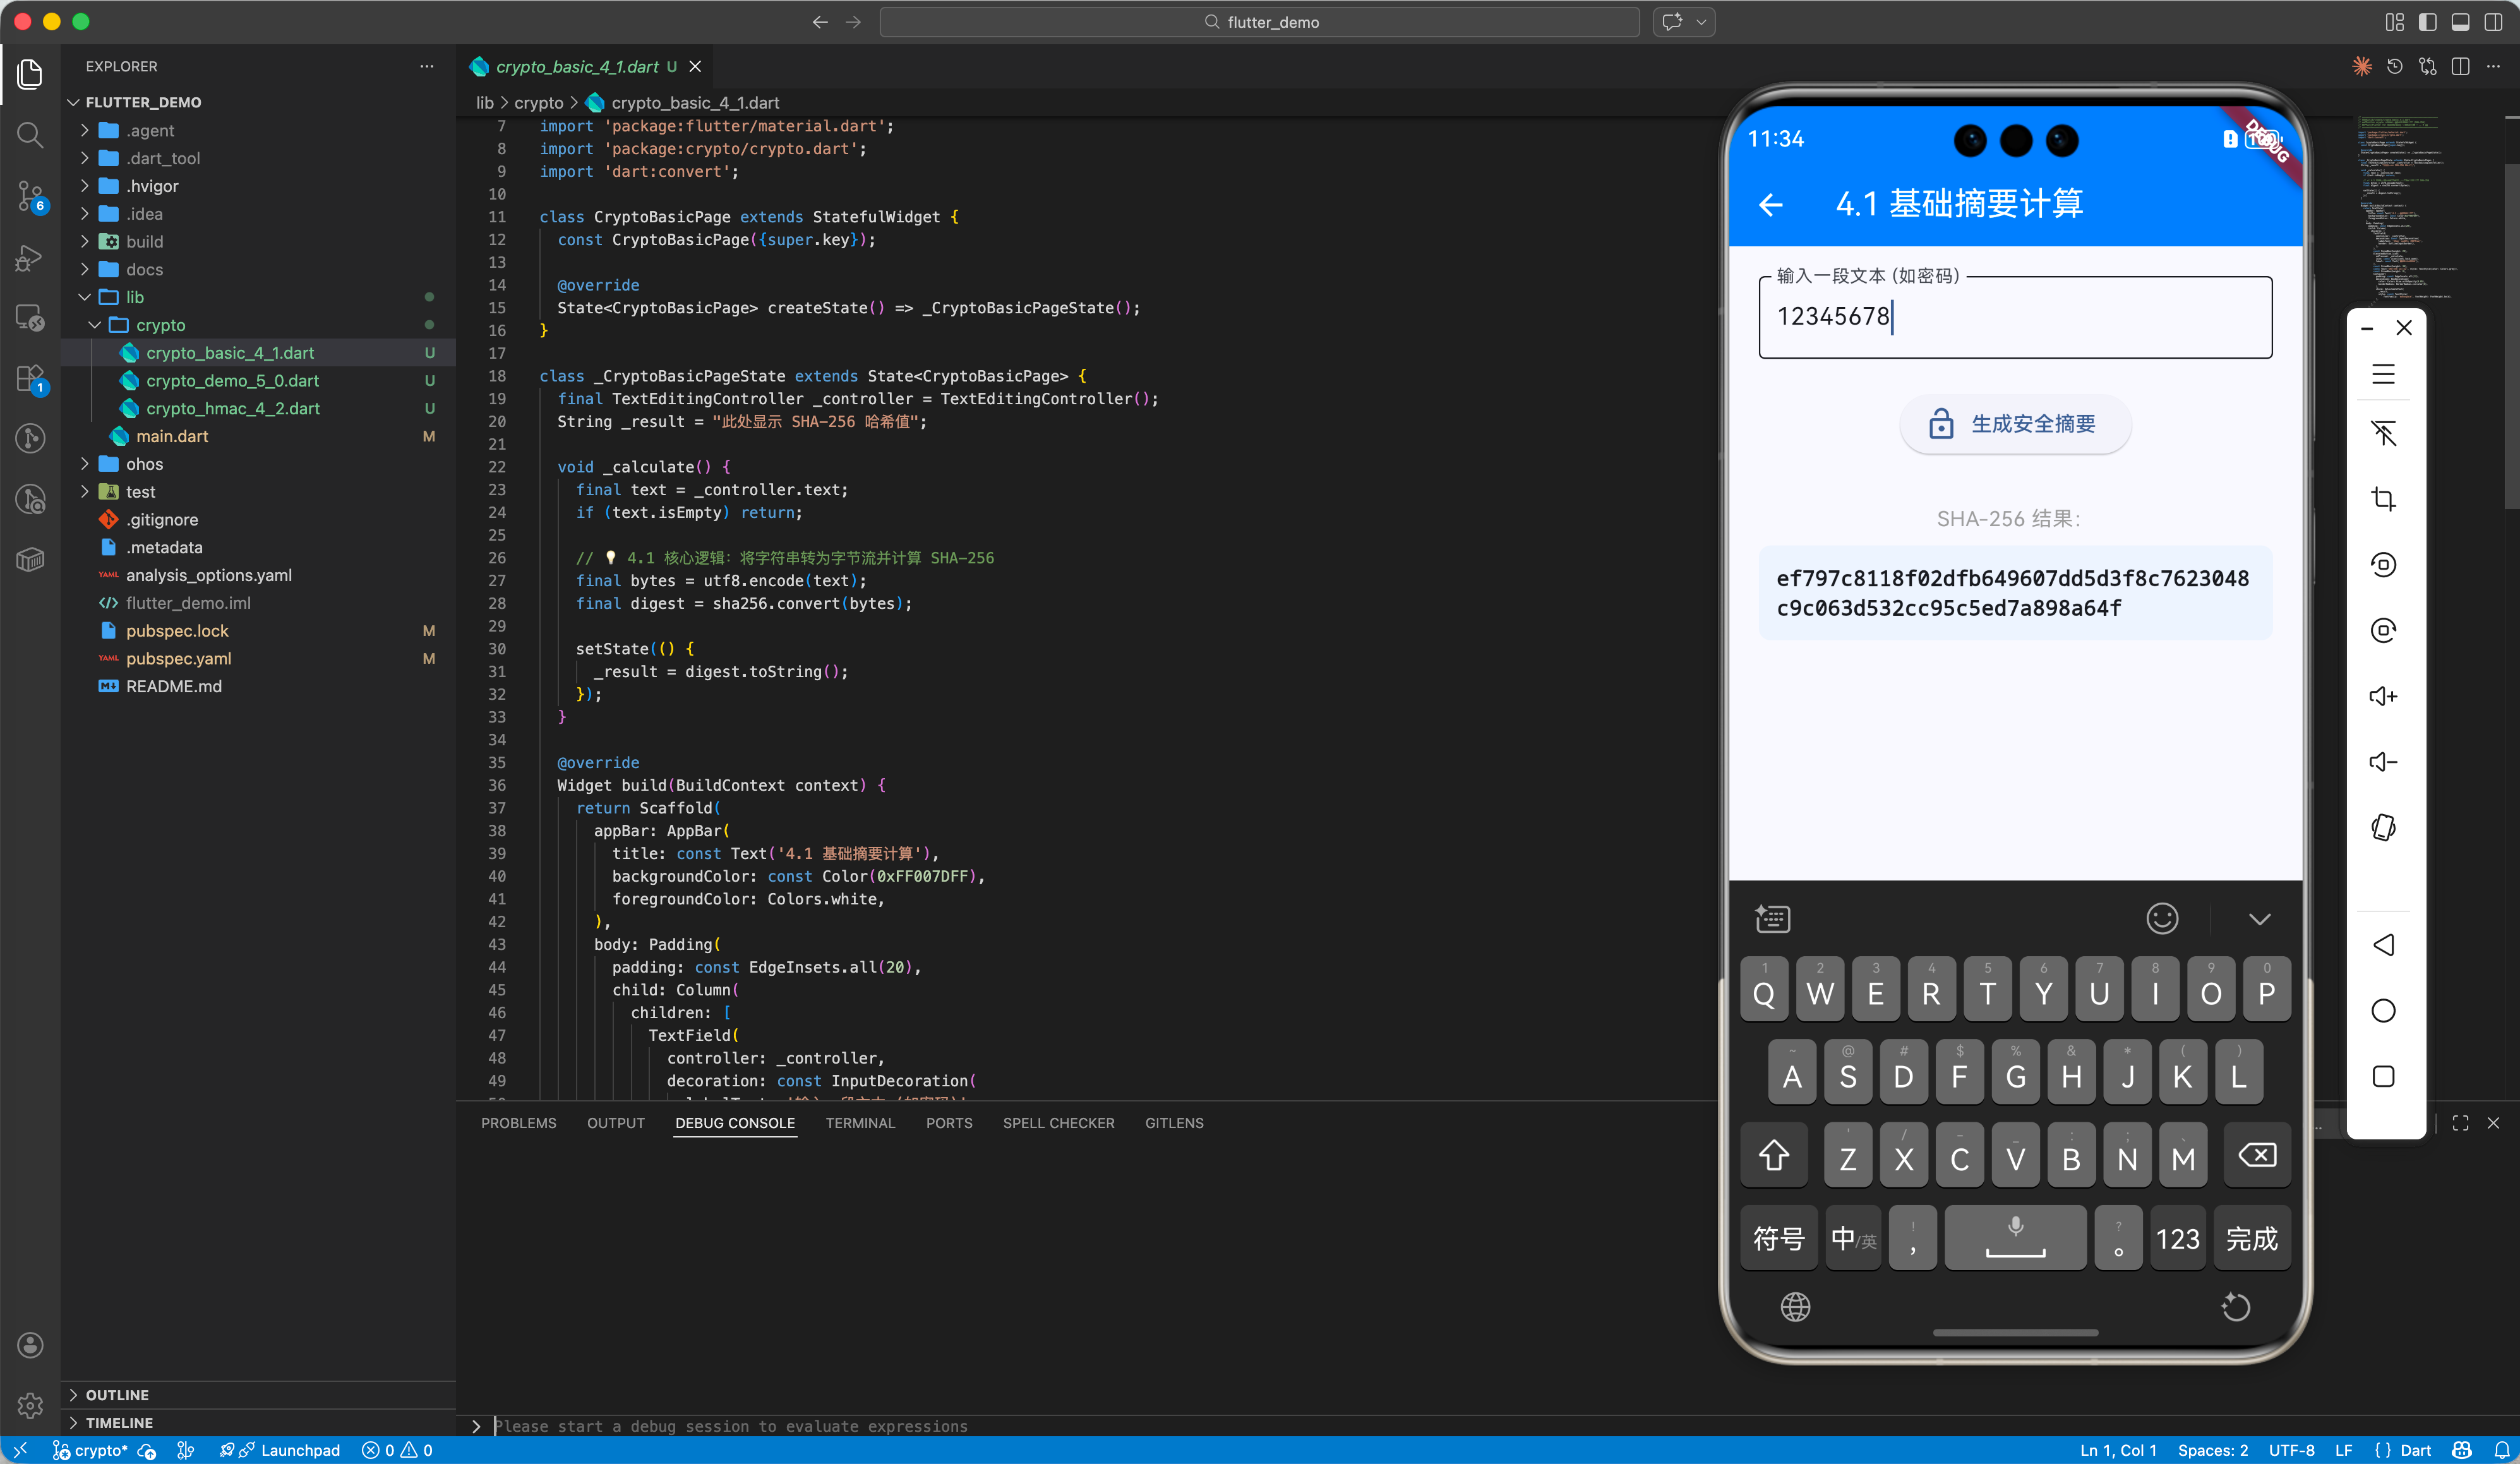
Task: Switch to the PROBLEMS tab
Action: pos(518,1123)
